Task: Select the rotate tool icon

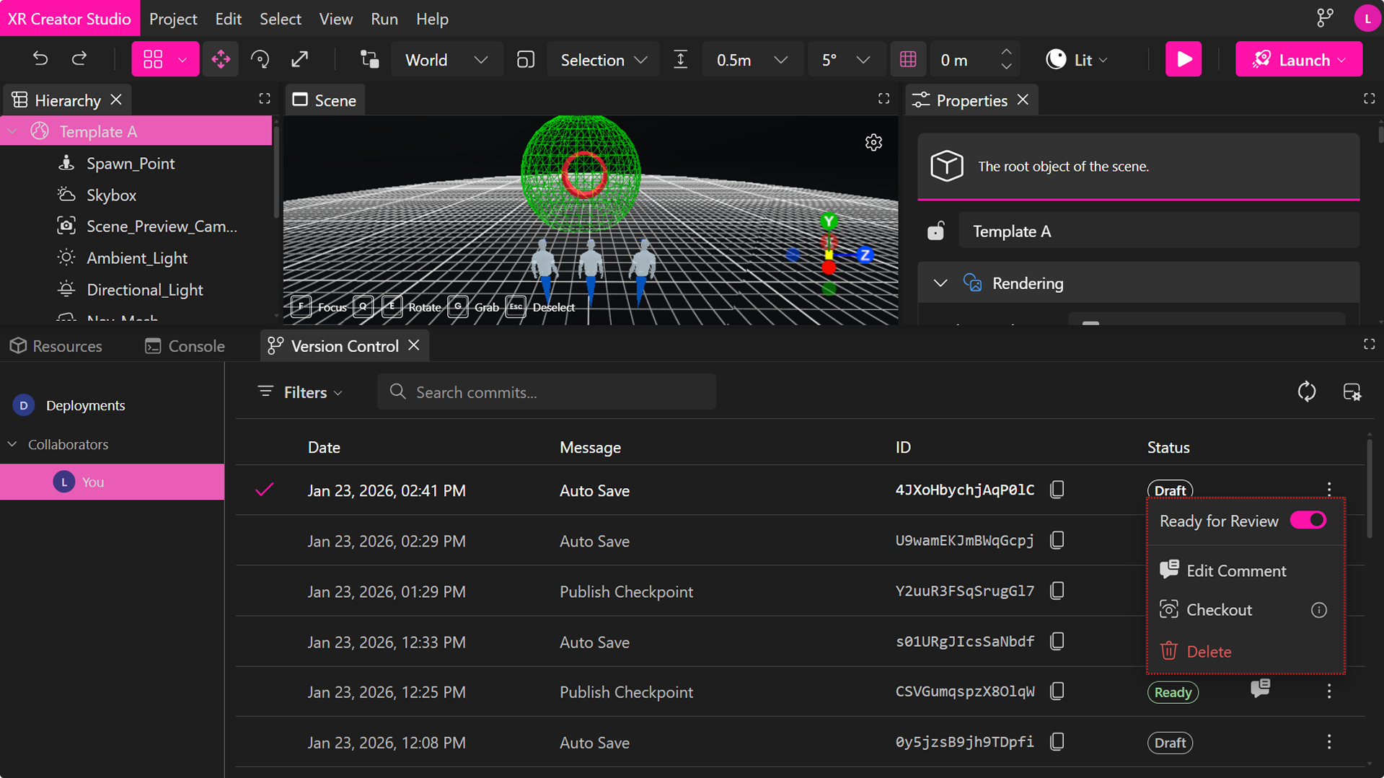Action: click(260, 59)
